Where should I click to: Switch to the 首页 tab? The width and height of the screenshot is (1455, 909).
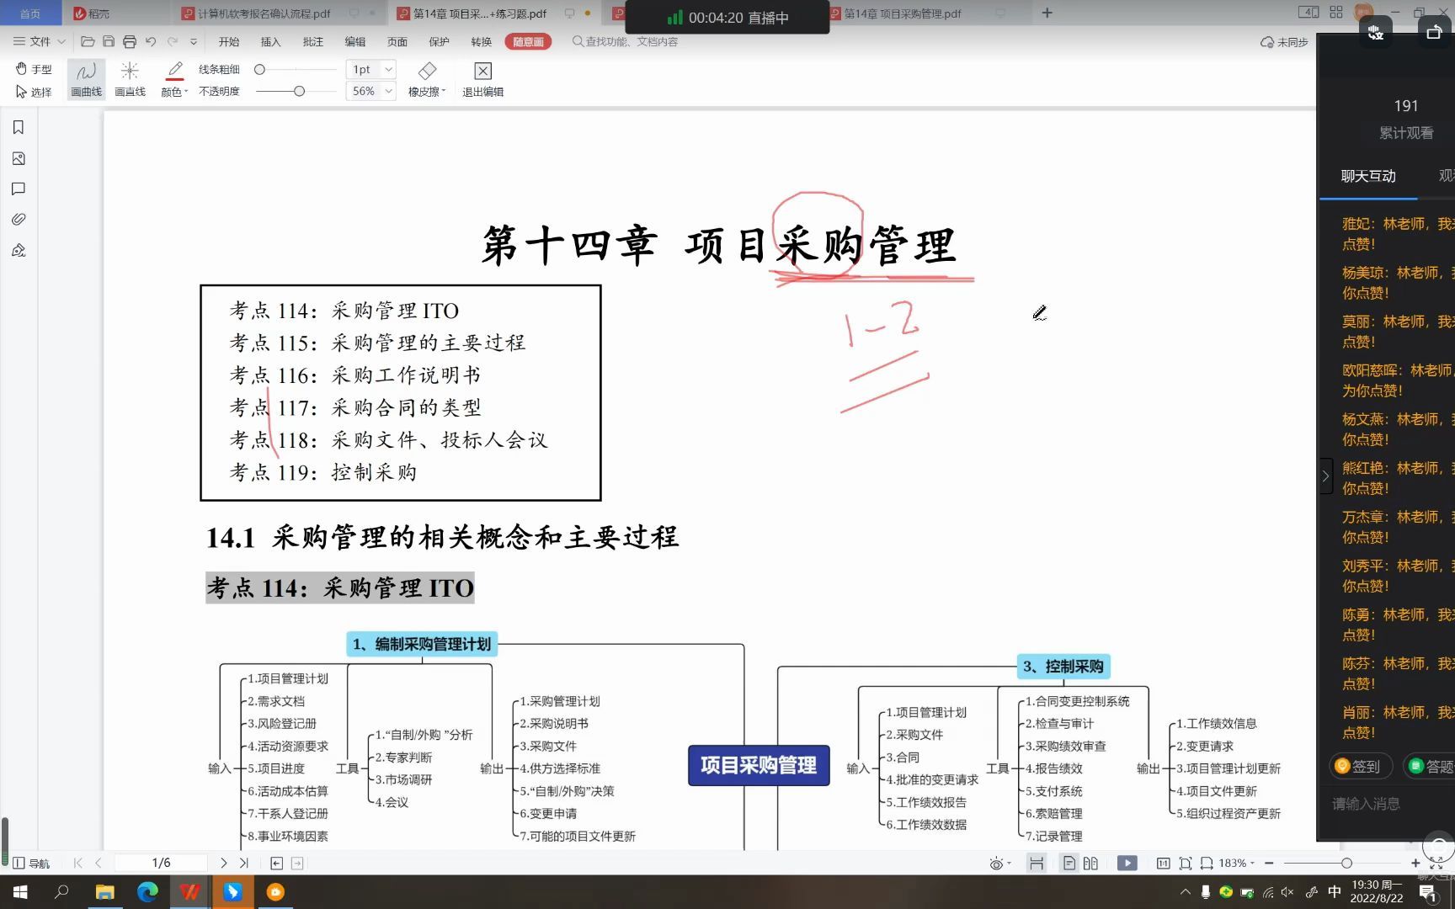(30, 13)
